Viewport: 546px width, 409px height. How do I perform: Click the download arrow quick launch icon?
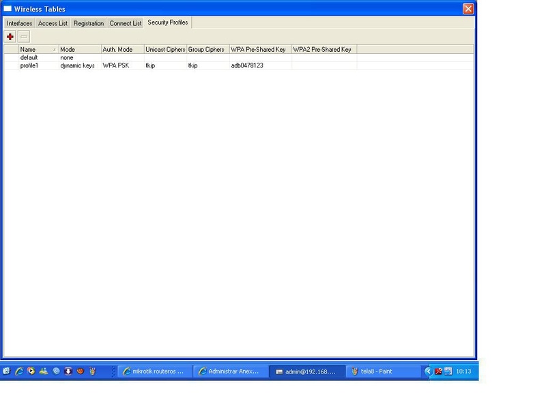[68, 371]
